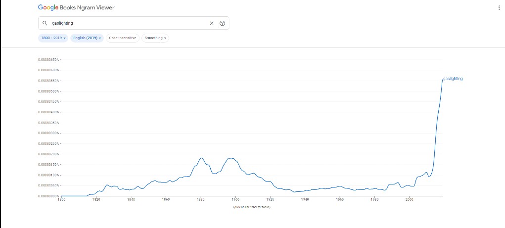Image resolution: width=505 pixels, height=228 pixels.
Task: Select the 2000 x-axis year label
Action: pyautogui.click(x=410, y=200)
